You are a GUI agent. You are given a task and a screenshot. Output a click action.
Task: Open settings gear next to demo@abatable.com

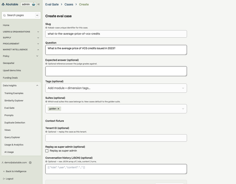[x=30, y=162]
